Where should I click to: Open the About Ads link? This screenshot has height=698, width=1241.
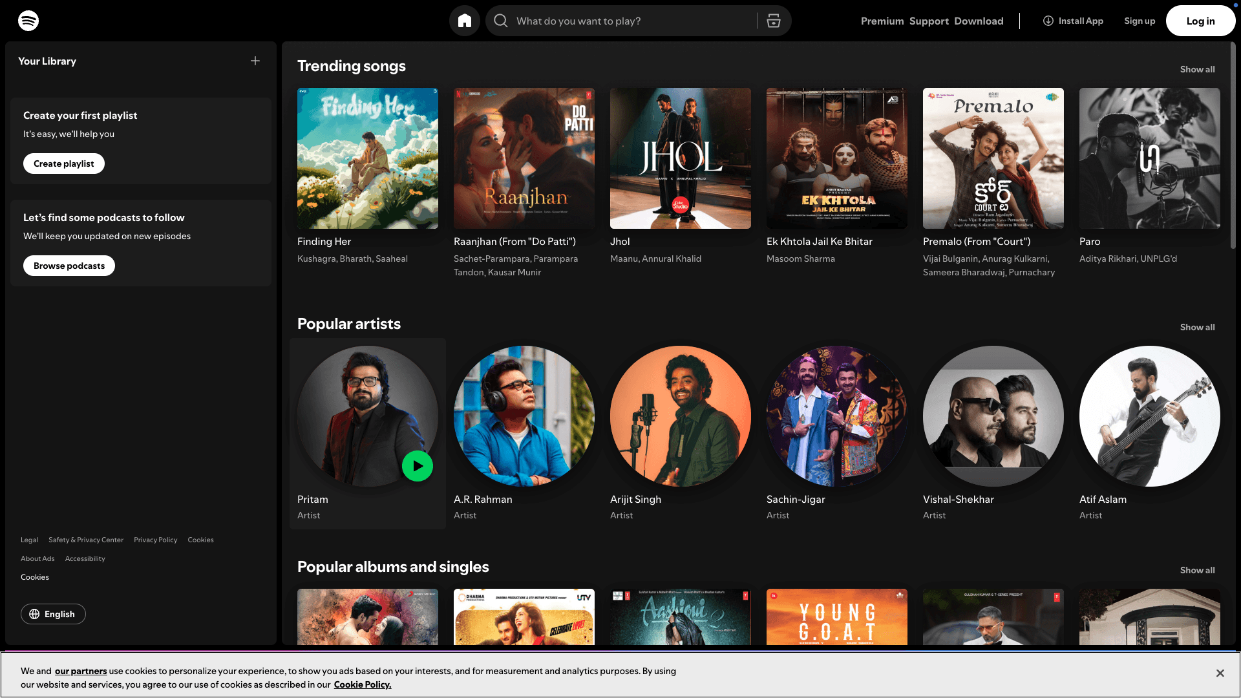pos(37,558)
